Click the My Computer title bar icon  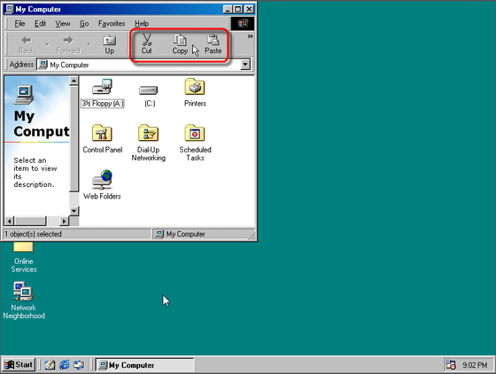point(10,9)
